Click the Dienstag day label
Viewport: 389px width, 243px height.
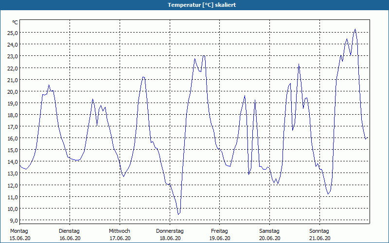(69, 231)
